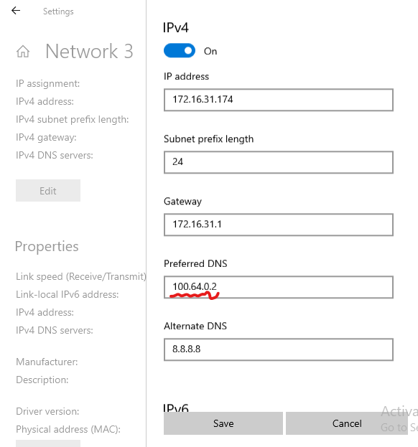Screen dimensions: 418x447
Task: Click the Subnet prefix length label
Action: [208, 139]
